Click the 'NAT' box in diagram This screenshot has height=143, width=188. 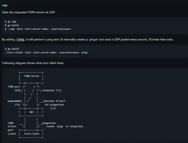(31, 112)
